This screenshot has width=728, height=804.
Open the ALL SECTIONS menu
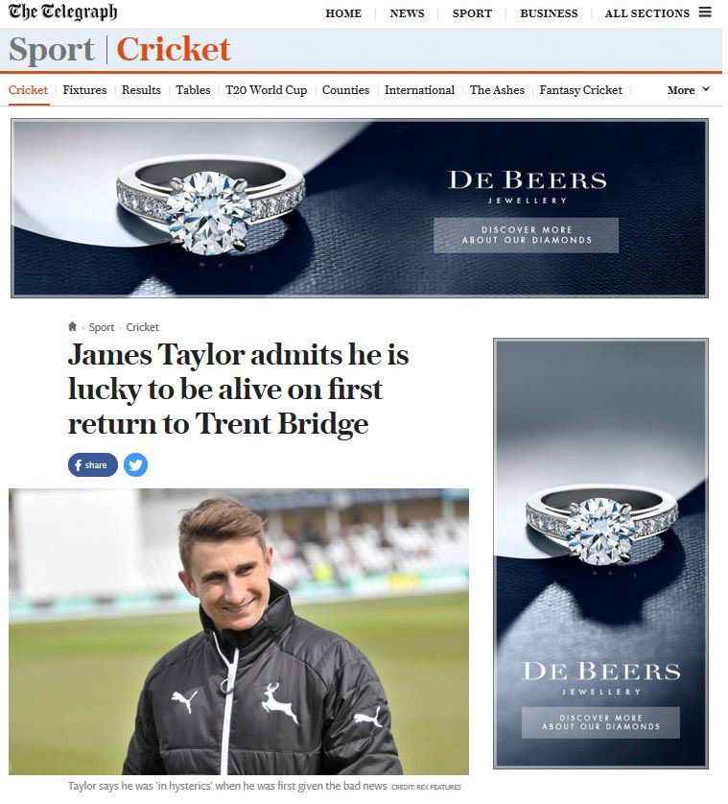pos(647,13)
